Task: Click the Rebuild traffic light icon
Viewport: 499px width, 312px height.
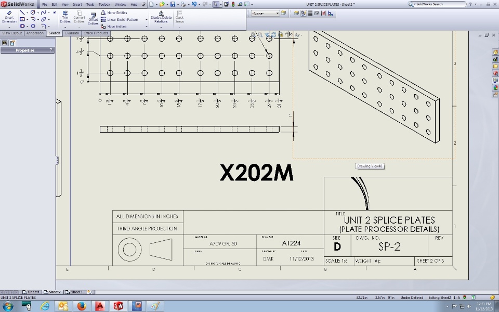Action: click(x=233, y=4)
